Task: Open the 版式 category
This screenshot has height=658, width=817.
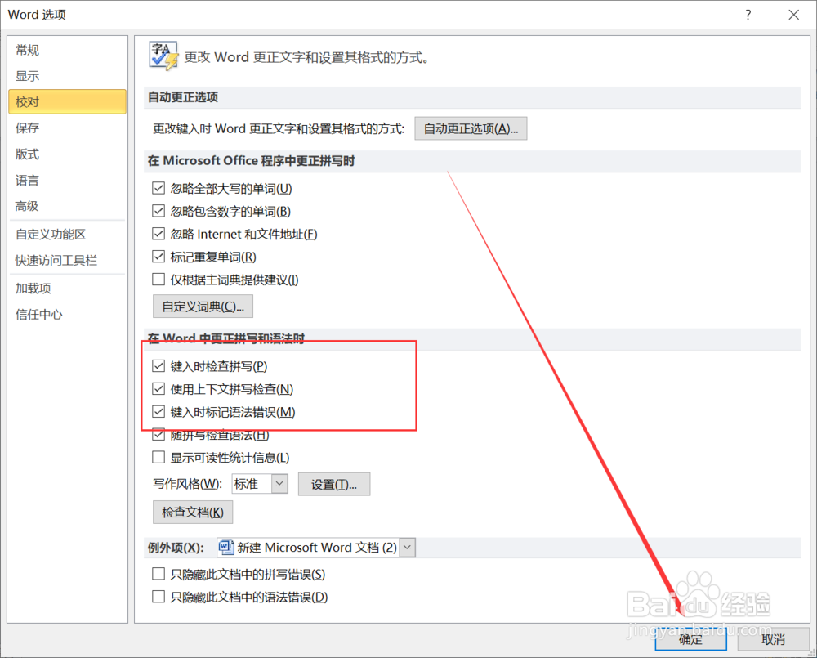Action: click(67, 154)
